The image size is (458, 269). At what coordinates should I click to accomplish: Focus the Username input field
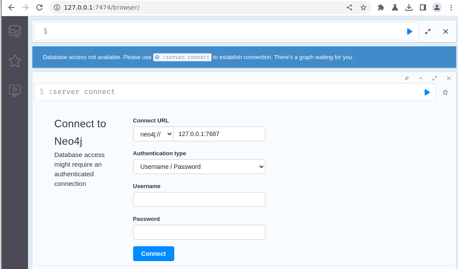(x=199, y=199)
